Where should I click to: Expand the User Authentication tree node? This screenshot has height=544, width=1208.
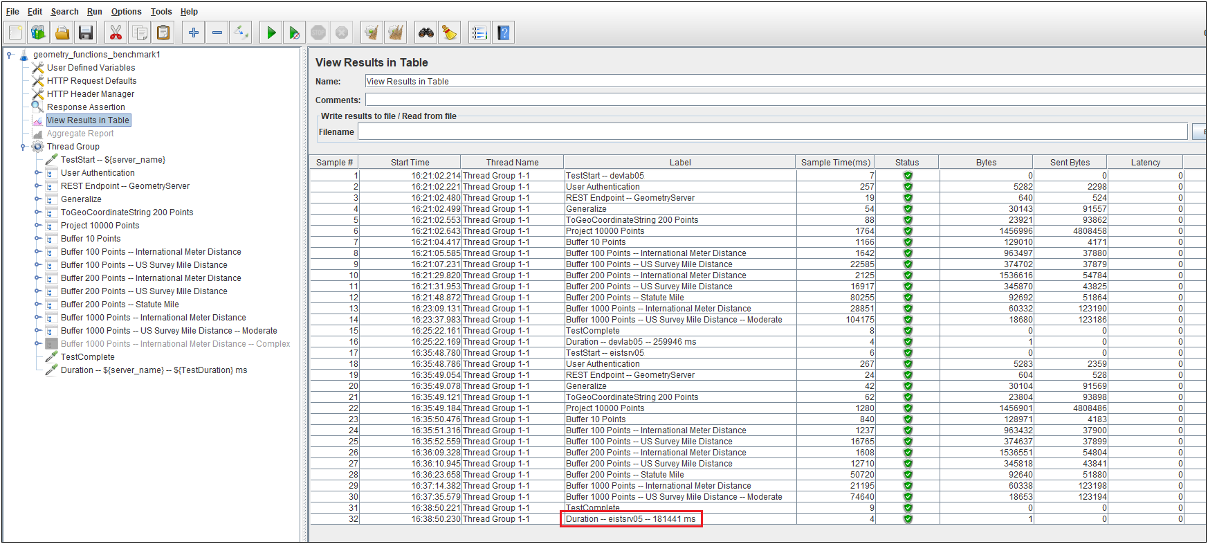tap(37, 173)
